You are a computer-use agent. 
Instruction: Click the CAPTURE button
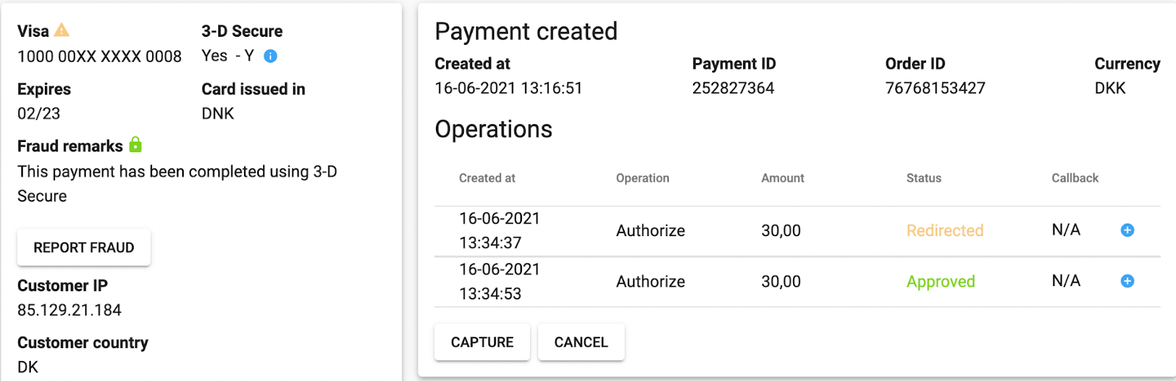[x=482, y=342]
